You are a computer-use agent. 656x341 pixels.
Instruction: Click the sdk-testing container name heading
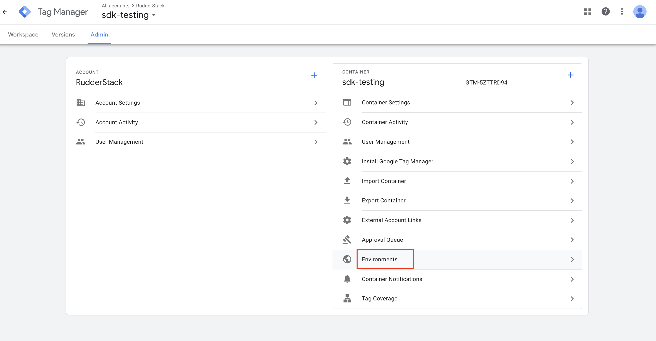click(x=363, y=82)
